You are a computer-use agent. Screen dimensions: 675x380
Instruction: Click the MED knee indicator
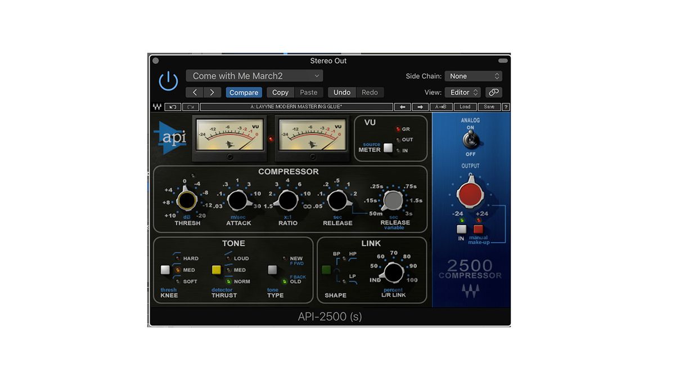pyautogui.click(x=178, y=270)
